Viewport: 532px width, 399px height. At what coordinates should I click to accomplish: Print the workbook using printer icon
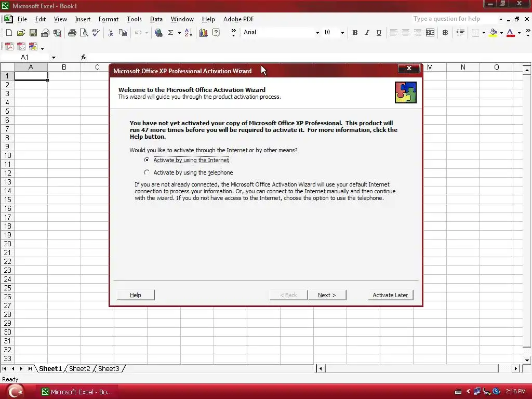(72, 33)
